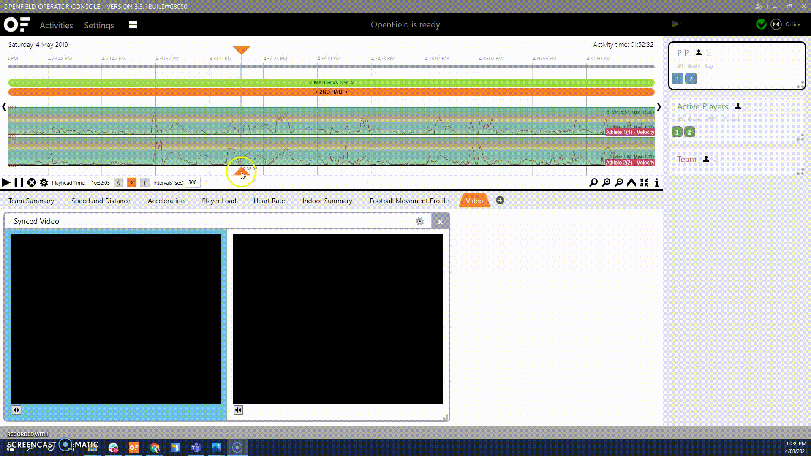Image resolution: width=811 pixels, height=456 pixels.
Task: Zoom in on the timeline
Action: point(606,182)
